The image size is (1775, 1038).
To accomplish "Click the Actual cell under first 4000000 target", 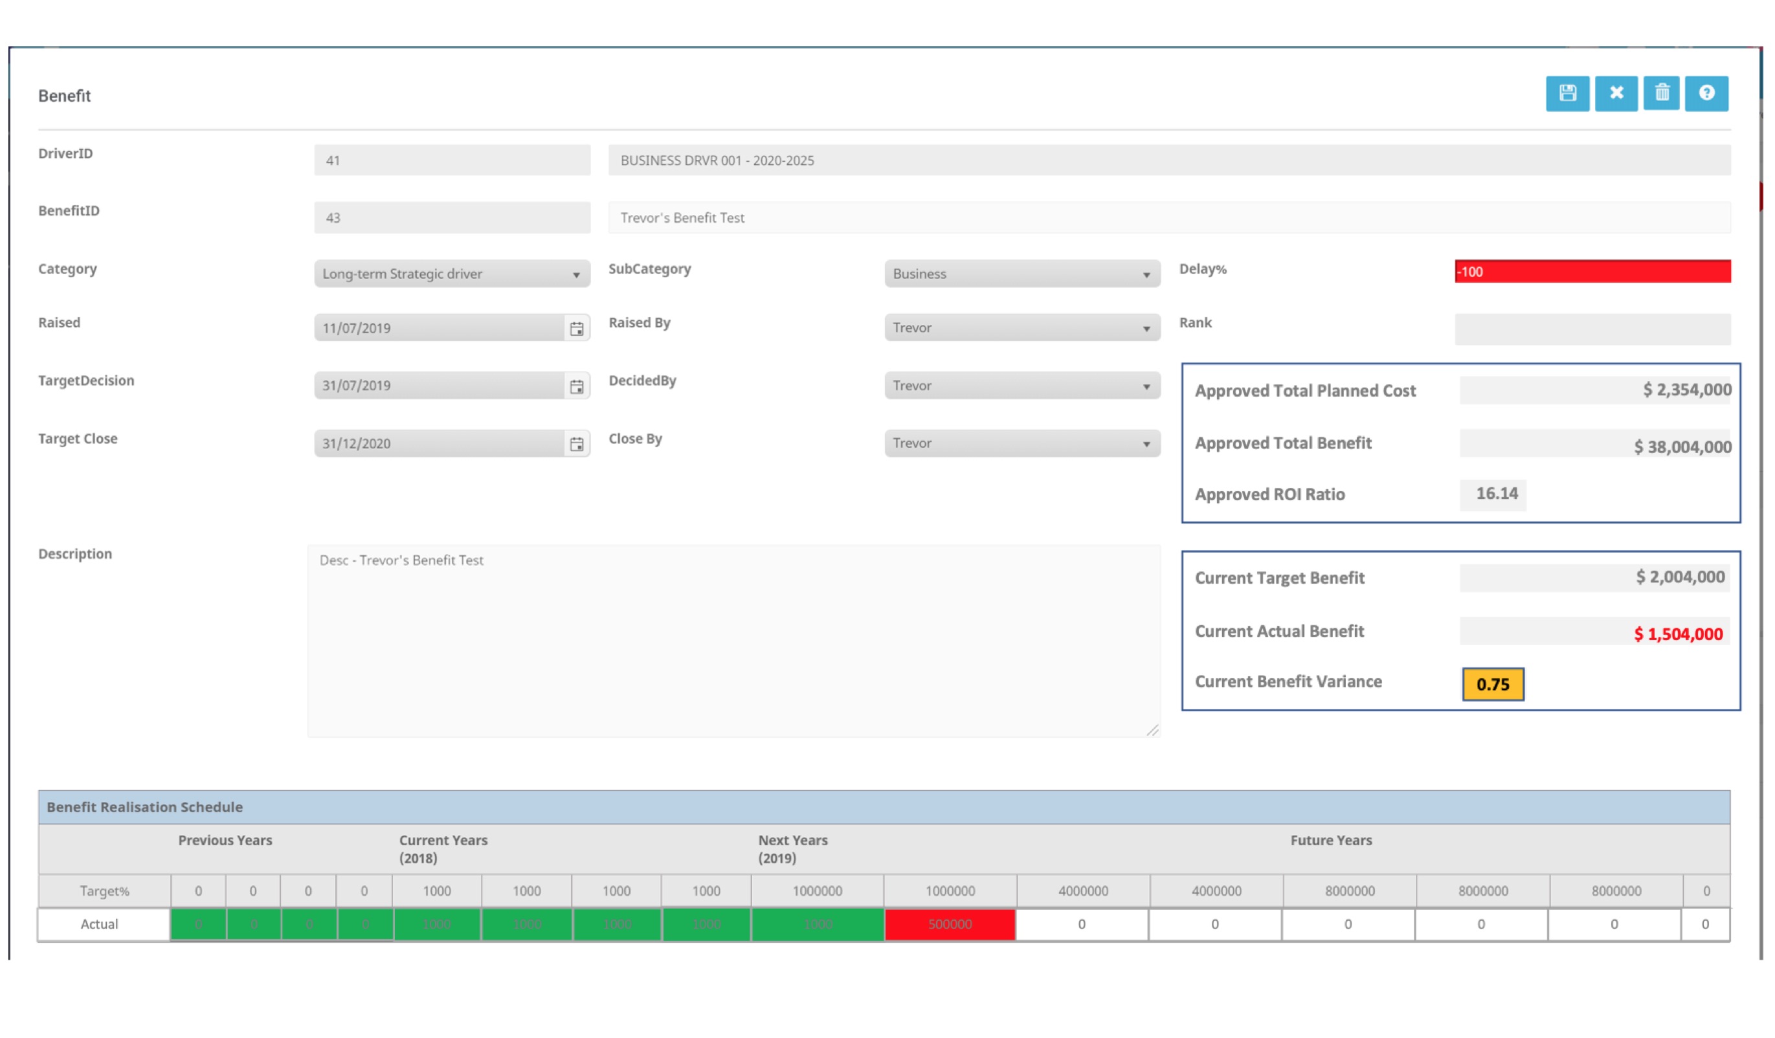I will point(1081,925).
